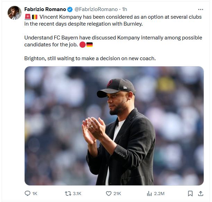Bookmark this tweet

click(190, 194)
